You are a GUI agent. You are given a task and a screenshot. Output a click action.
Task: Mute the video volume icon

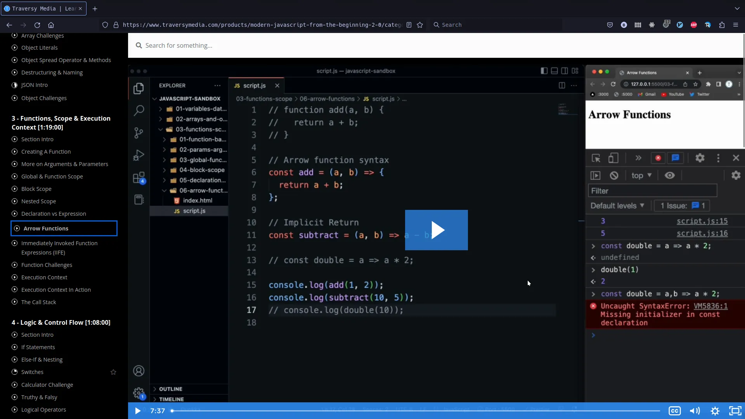click(695, 411)
